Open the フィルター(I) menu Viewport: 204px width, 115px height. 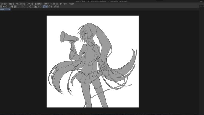(x=55, y=4)
